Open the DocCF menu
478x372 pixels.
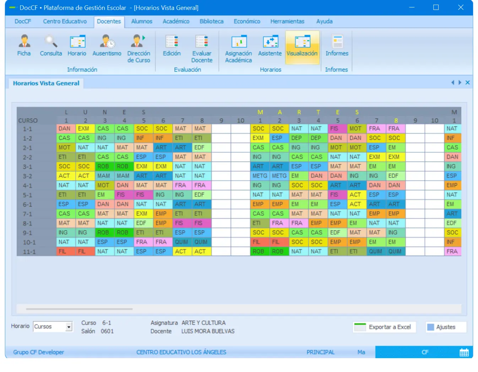coord(23,21)
